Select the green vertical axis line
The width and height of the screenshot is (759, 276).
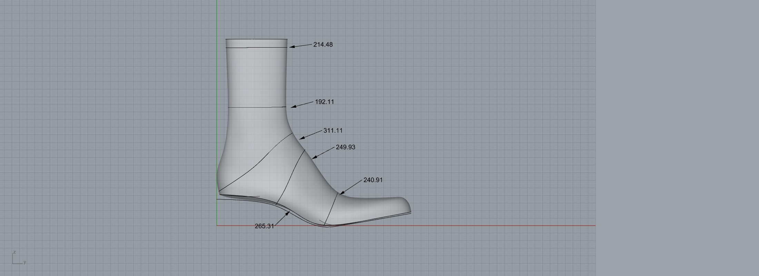[217, 103]
